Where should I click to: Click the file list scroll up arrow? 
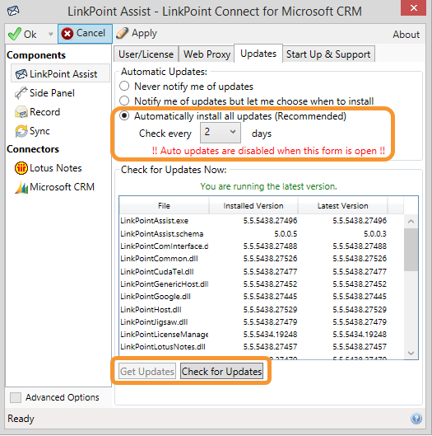point(411,222)
